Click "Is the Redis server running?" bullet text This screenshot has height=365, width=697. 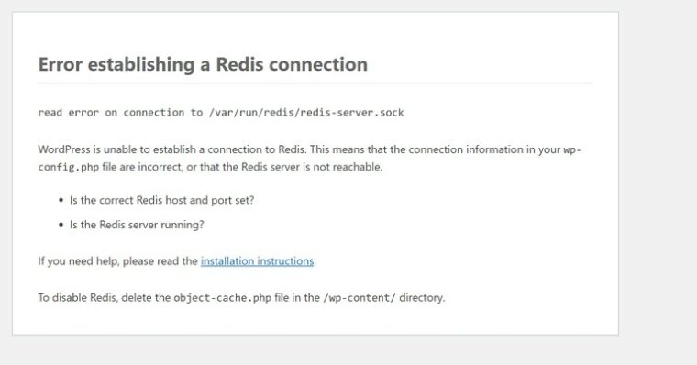pyautogui.click(x=137, y=225)
